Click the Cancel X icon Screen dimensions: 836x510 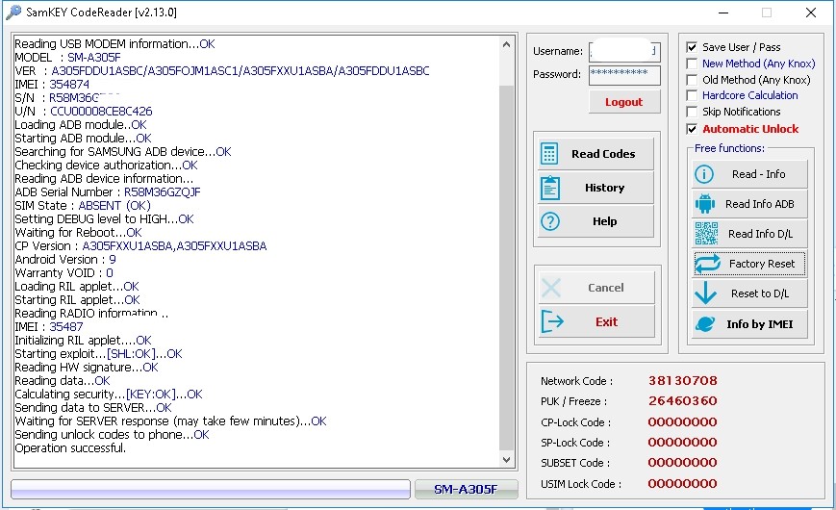tap(550, 288)
